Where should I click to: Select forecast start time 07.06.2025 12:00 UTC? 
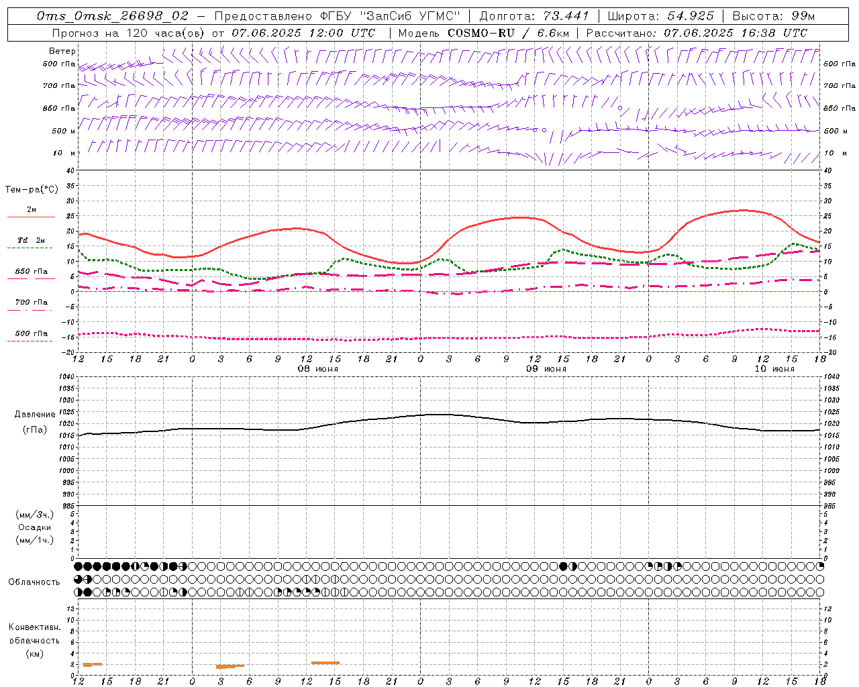click(x=303, y=33)
